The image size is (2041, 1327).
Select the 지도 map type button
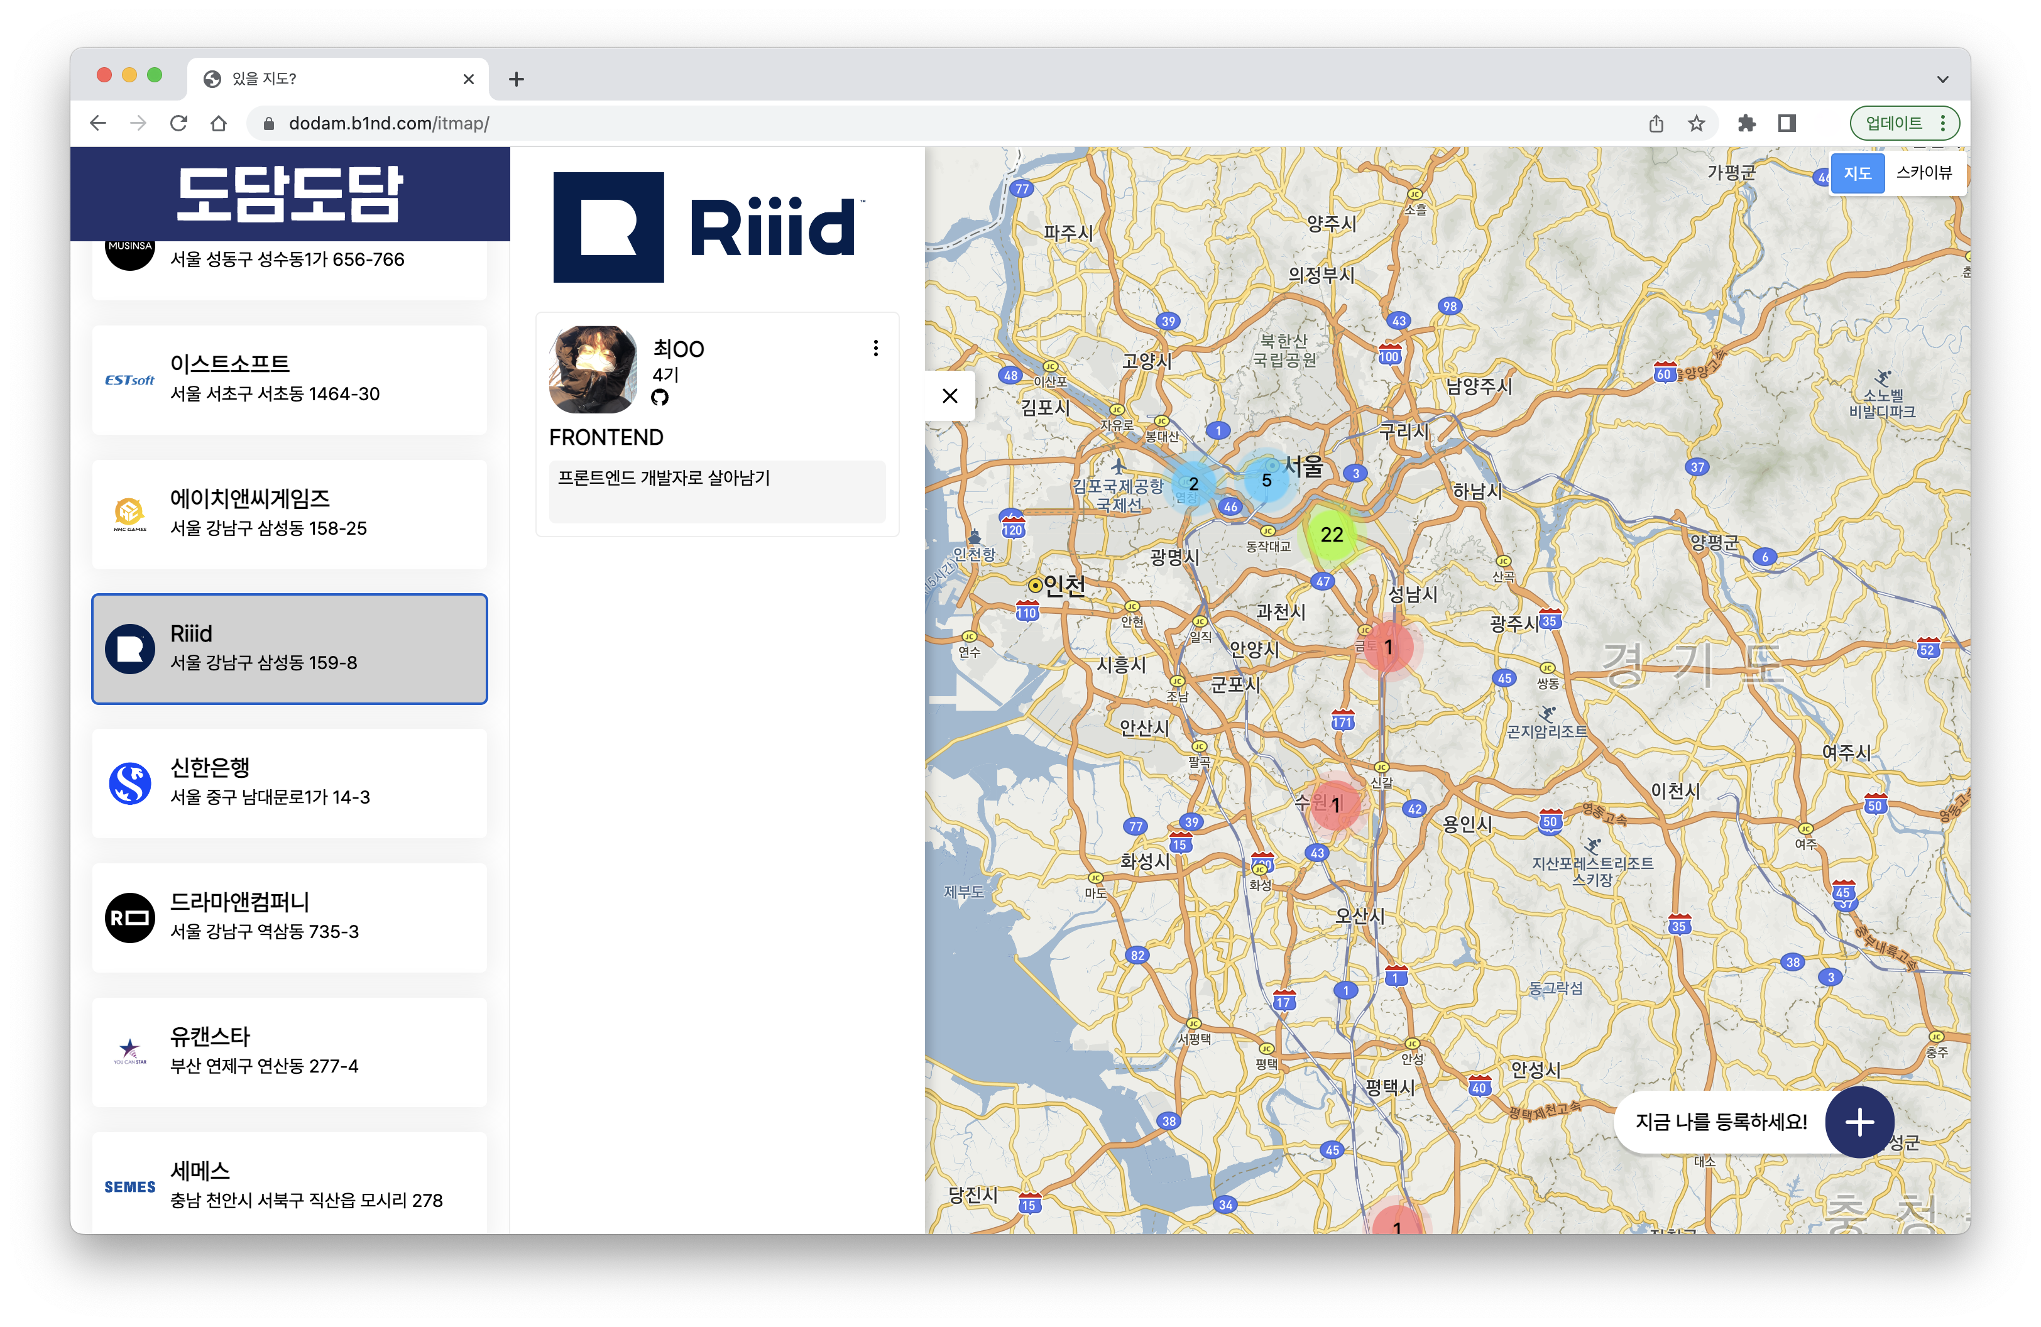pos(1857,173)
